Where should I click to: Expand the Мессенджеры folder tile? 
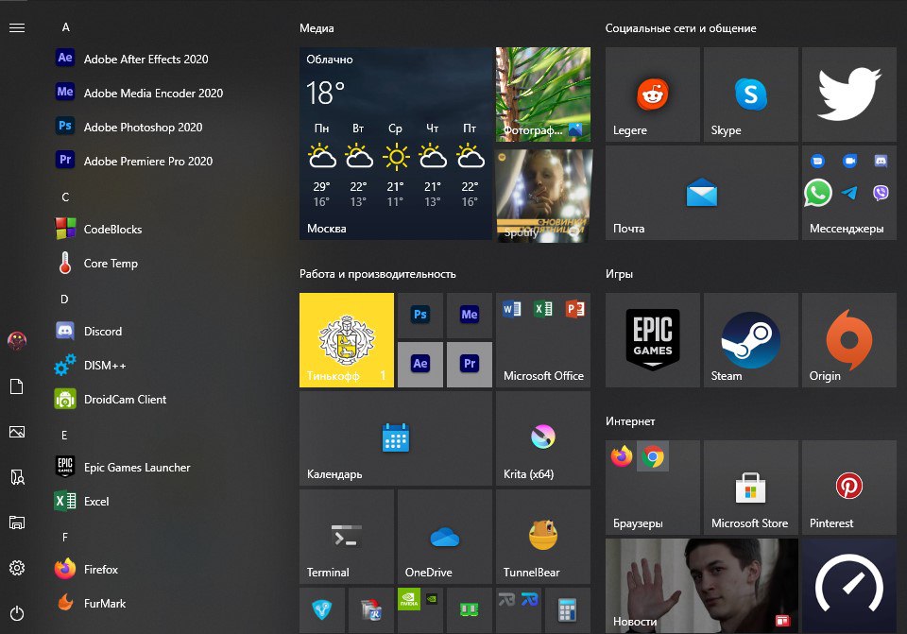click(x=849, y=193)
